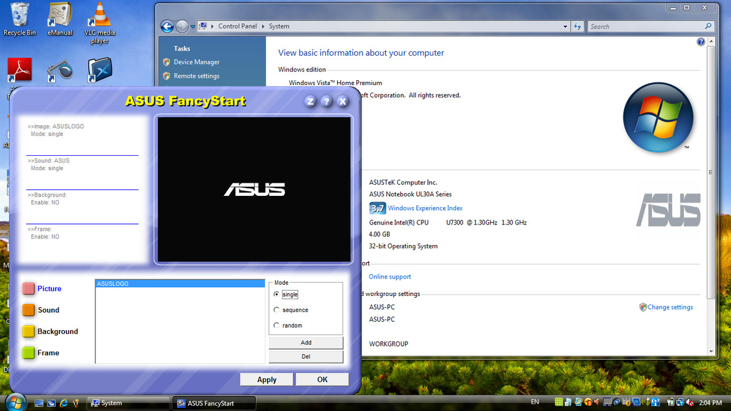The width and height of the screenshot is (731, 411).
Task: Launch VLC media player shortcut
Action: [x=100, y=23]
